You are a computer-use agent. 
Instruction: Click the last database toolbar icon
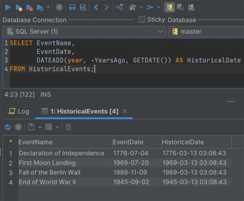coord(191,7)
